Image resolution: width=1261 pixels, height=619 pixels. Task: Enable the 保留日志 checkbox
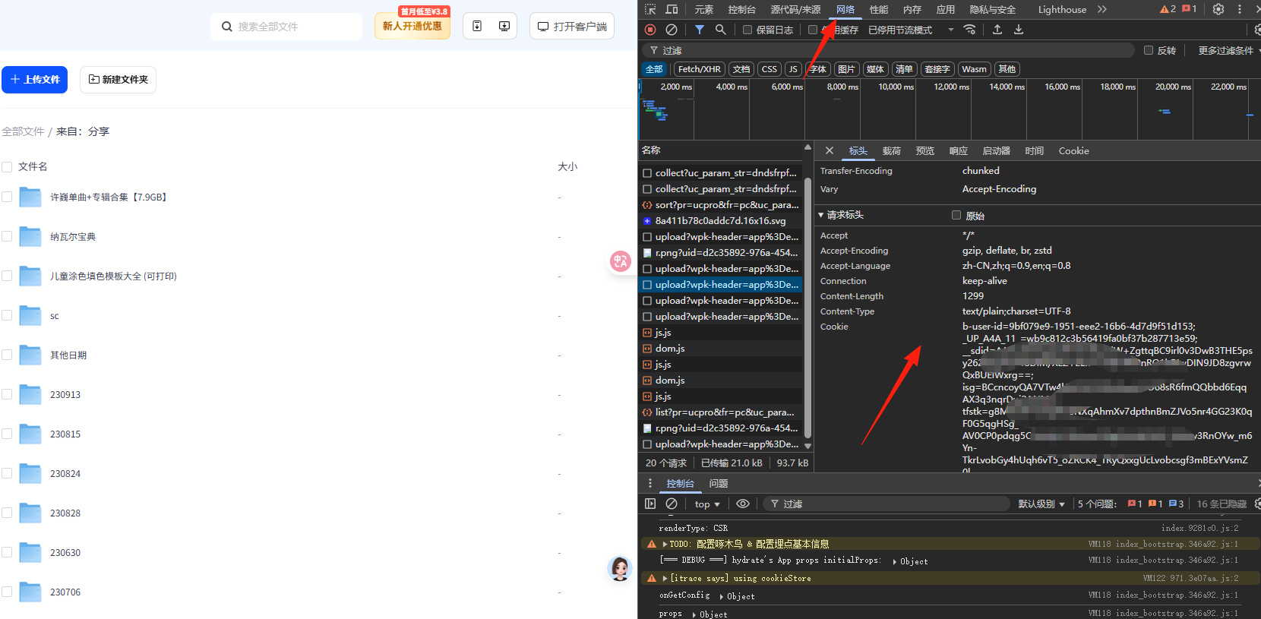coord(747,30)
